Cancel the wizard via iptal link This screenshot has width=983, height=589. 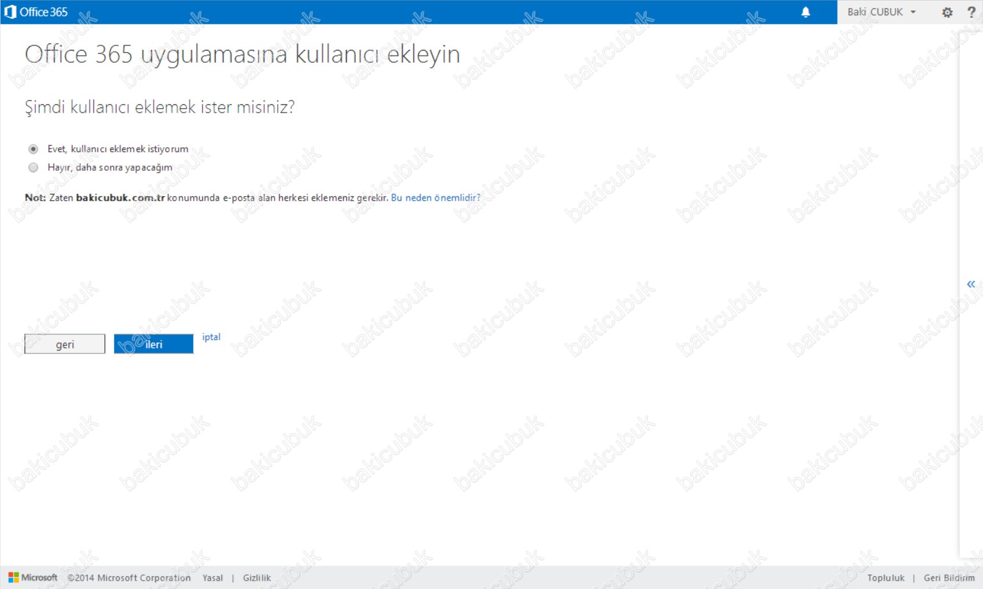[211, 337]
